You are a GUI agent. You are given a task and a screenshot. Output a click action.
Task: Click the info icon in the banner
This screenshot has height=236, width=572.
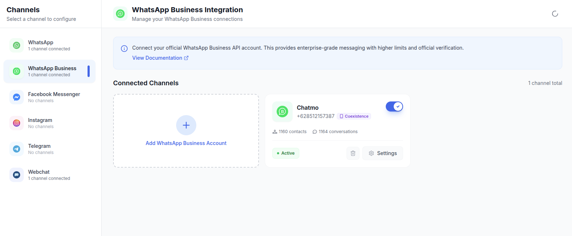pyautogui.click(x=124, y=49)
